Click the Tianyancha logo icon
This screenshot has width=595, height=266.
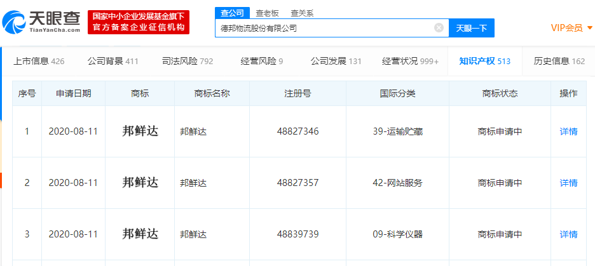click(x=14, y=23)
